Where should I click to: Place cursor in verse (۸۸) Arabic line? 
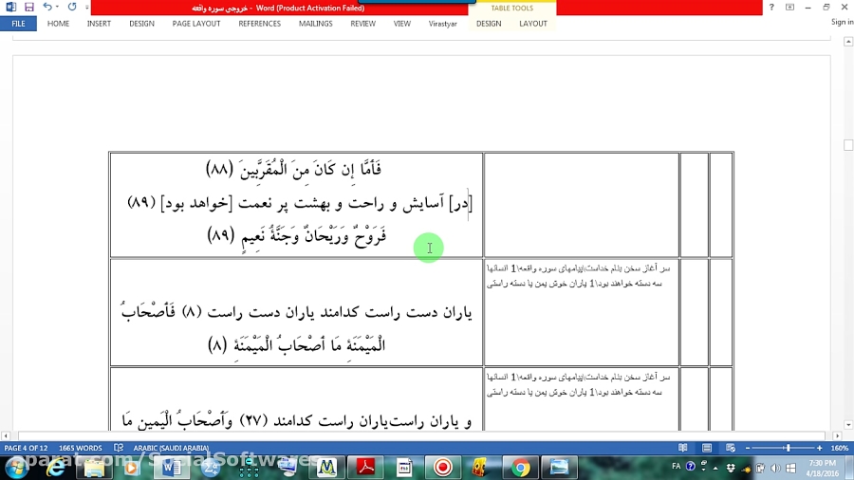pos(294,169)
